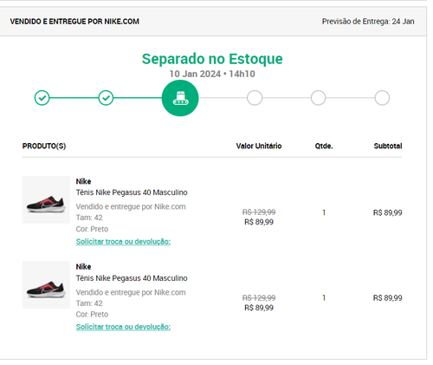Click the Valor Unitário column header
The height and width of the screenshot is (365, 433).
click(259, 146)
